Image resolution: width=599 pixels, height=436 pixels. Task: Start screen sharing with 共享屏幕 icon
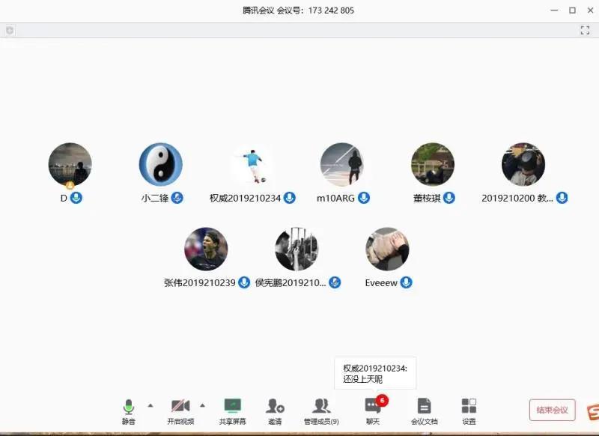[232, 411]
